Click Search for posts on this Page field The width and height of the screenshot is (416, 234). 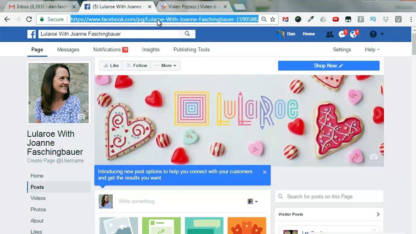[329, 197]
